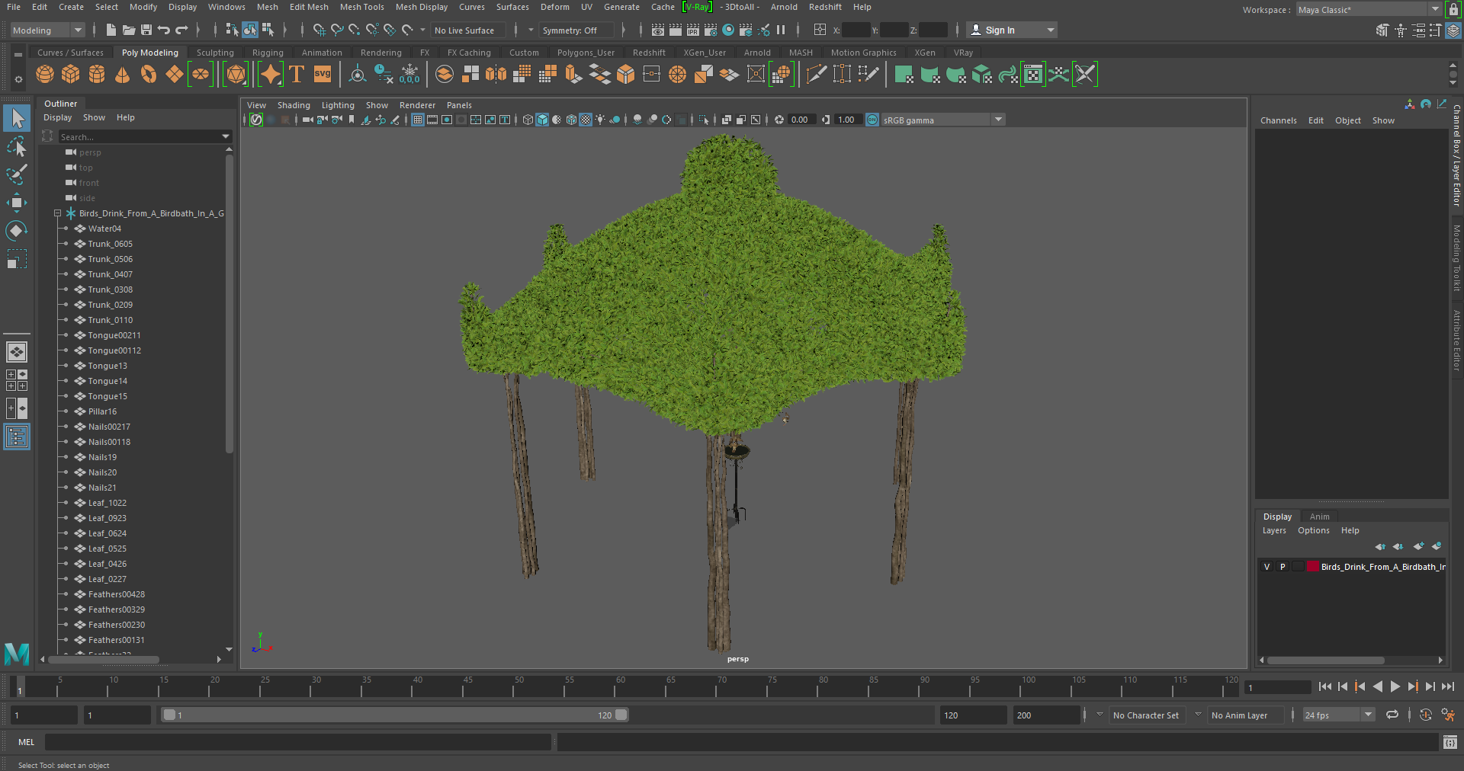Click the Play forwards button
Image resolution: width=1464 pixels, height=771 pixels.
coord(1395,686)
